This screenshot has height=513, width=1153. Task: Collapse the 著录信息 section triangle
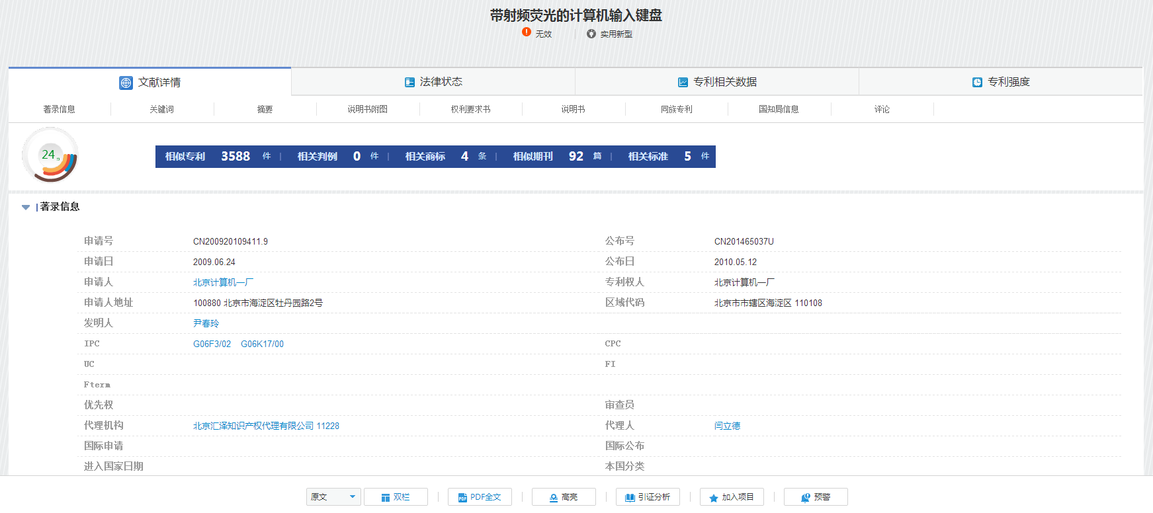click(26, 207)
